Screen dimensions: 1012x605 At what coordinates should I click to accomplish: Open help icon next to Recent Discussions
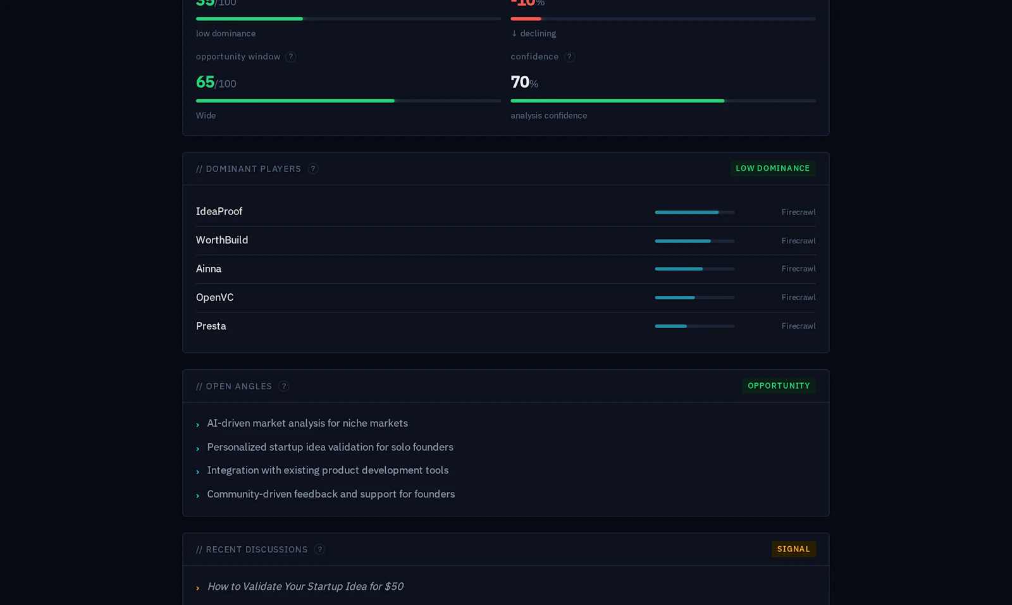click(x=320, y=549)
